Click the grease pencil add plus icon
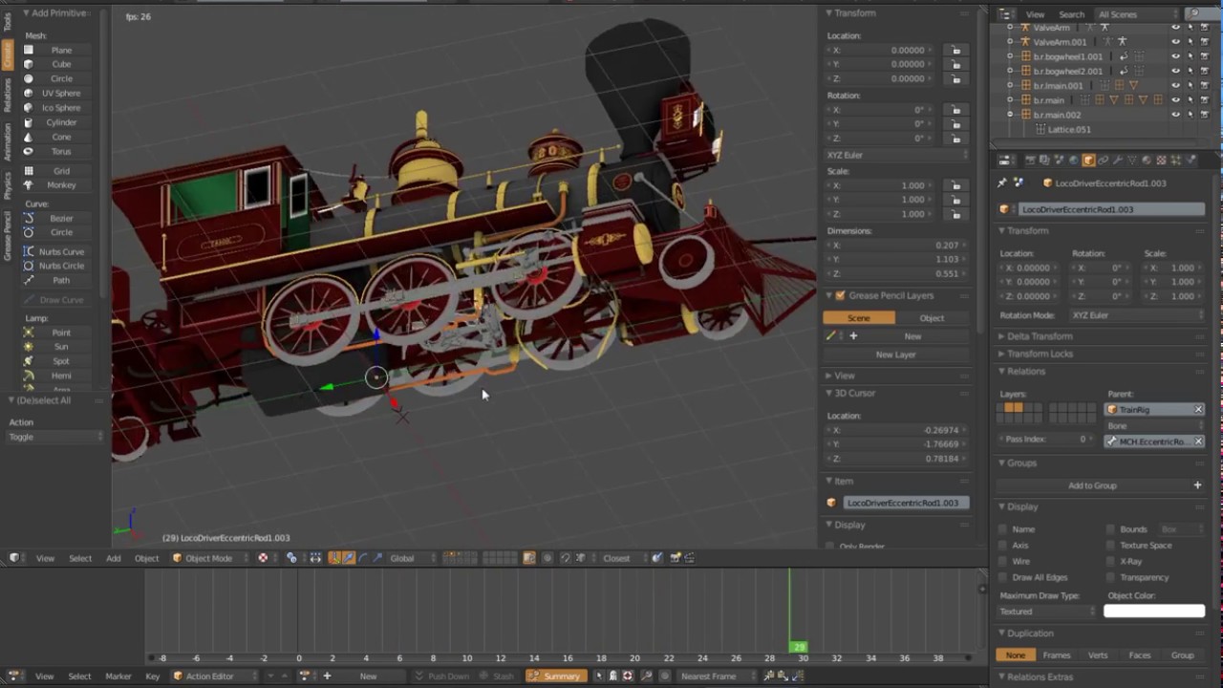The height and width of the screenshot is (688, 1223). click(853, 335)
